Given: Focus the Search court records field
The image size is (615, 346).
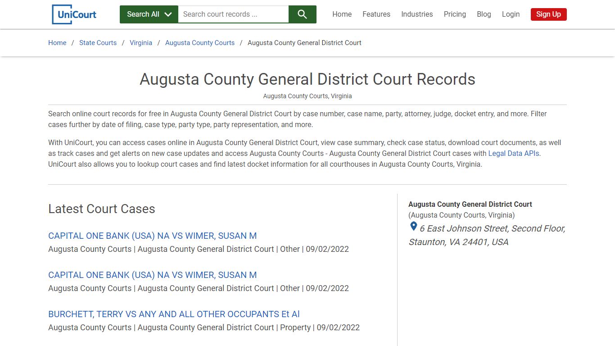Looking at the screenshot, I should coord(233,14).
